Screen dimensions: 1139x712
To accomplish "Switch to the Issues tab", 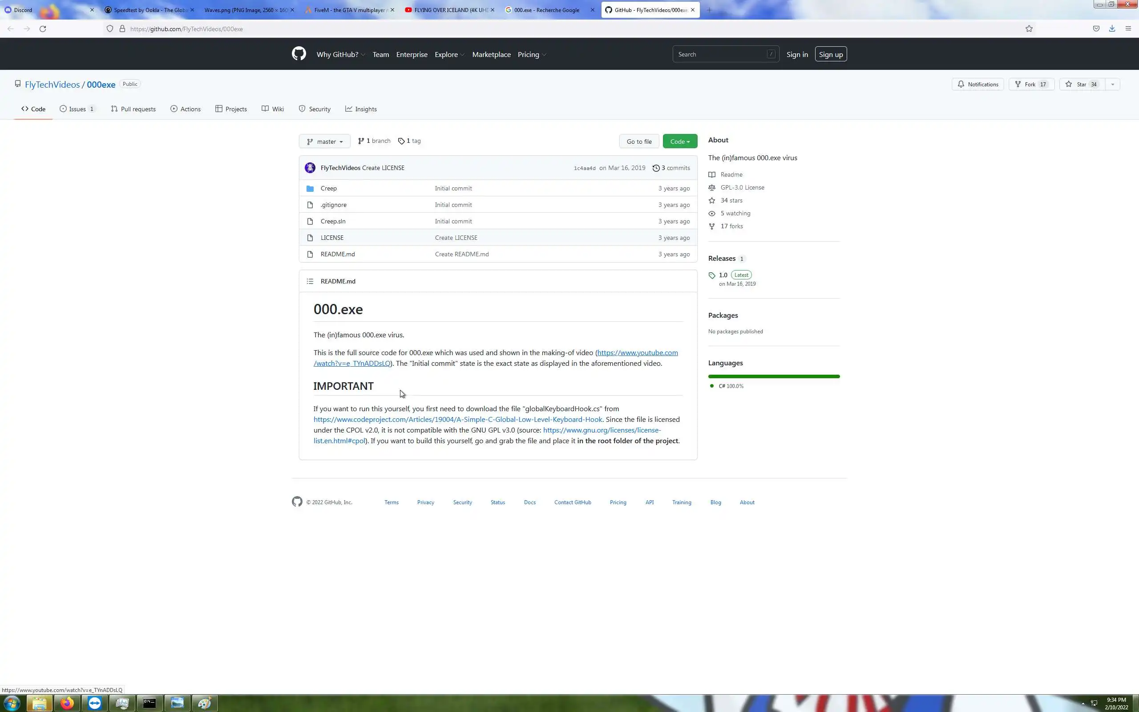I will pos(77,109).
